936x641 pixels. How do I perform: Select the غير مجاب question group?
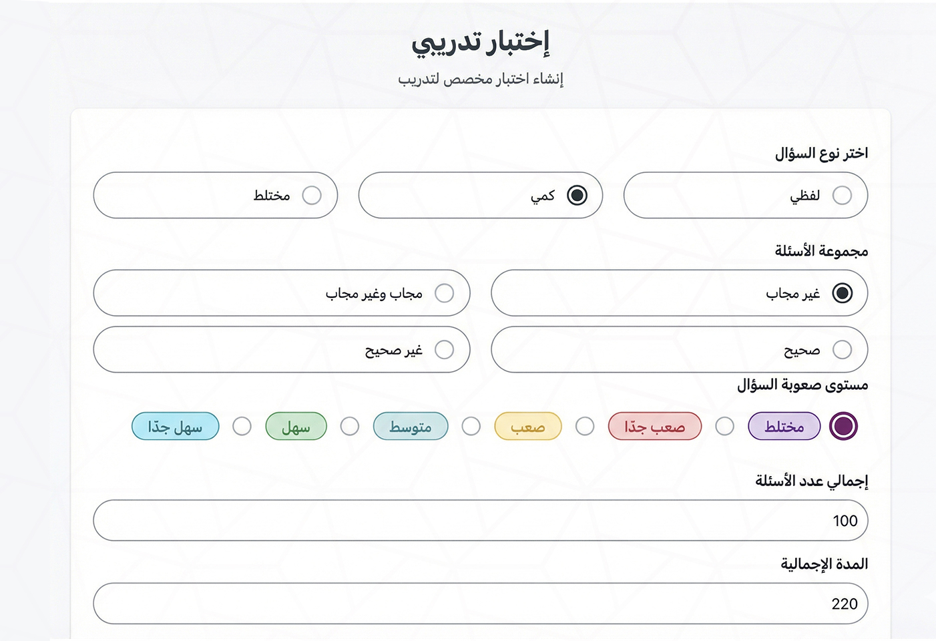tap(843, 293)
